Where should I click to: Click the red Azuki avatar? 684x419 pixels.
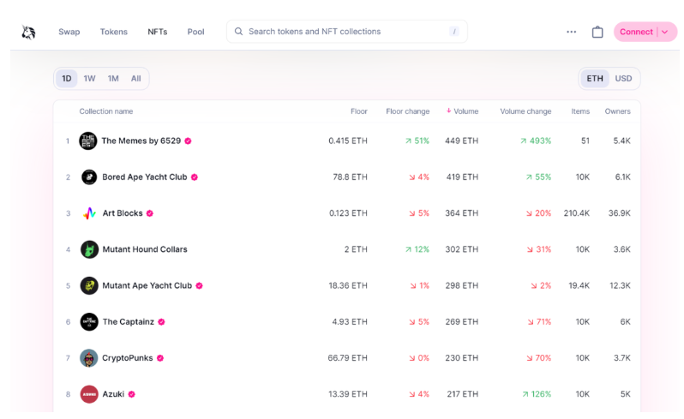pos(89,394)
